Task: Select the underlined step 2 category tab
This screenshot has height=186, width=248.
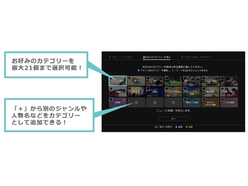Action: coord(156,57)
